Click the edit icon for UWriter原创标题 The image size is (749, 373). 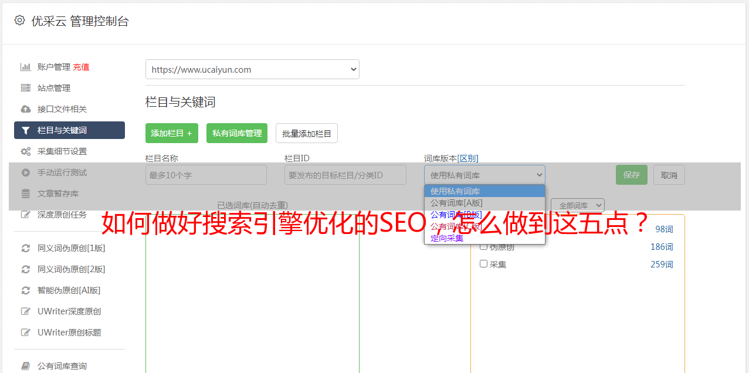click(26, 333)
